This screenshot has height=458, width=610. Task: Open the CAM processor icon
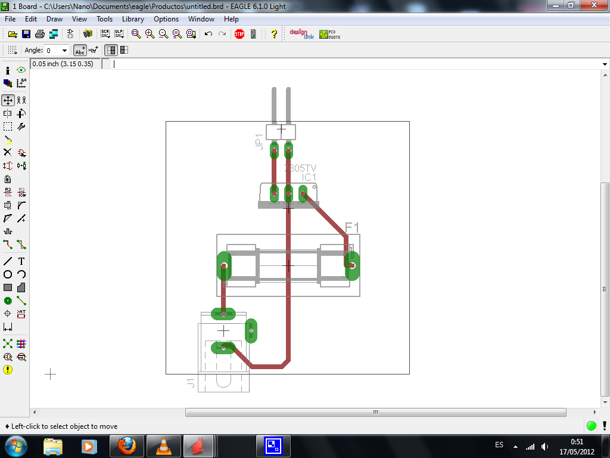point(54,34)
